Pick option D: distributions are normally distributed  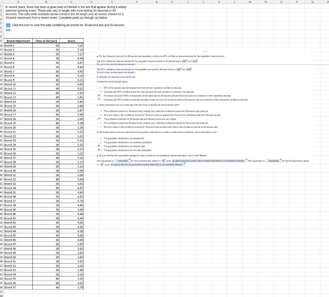click(98, 150)
